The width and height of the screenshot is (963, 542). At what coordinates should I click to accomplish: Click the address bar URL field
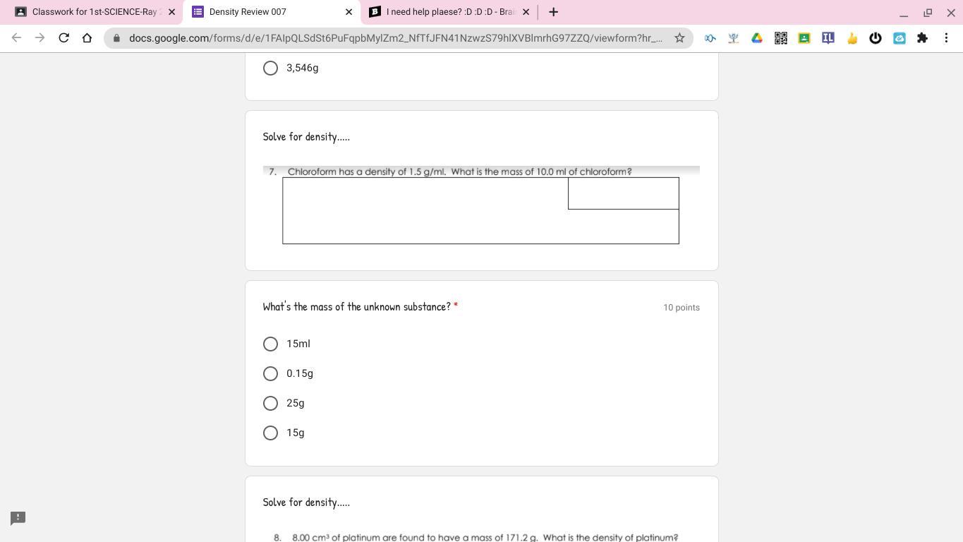395,38
